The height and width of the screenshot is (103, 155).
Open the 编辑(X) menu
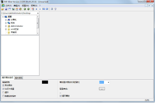tap(17, 6)
